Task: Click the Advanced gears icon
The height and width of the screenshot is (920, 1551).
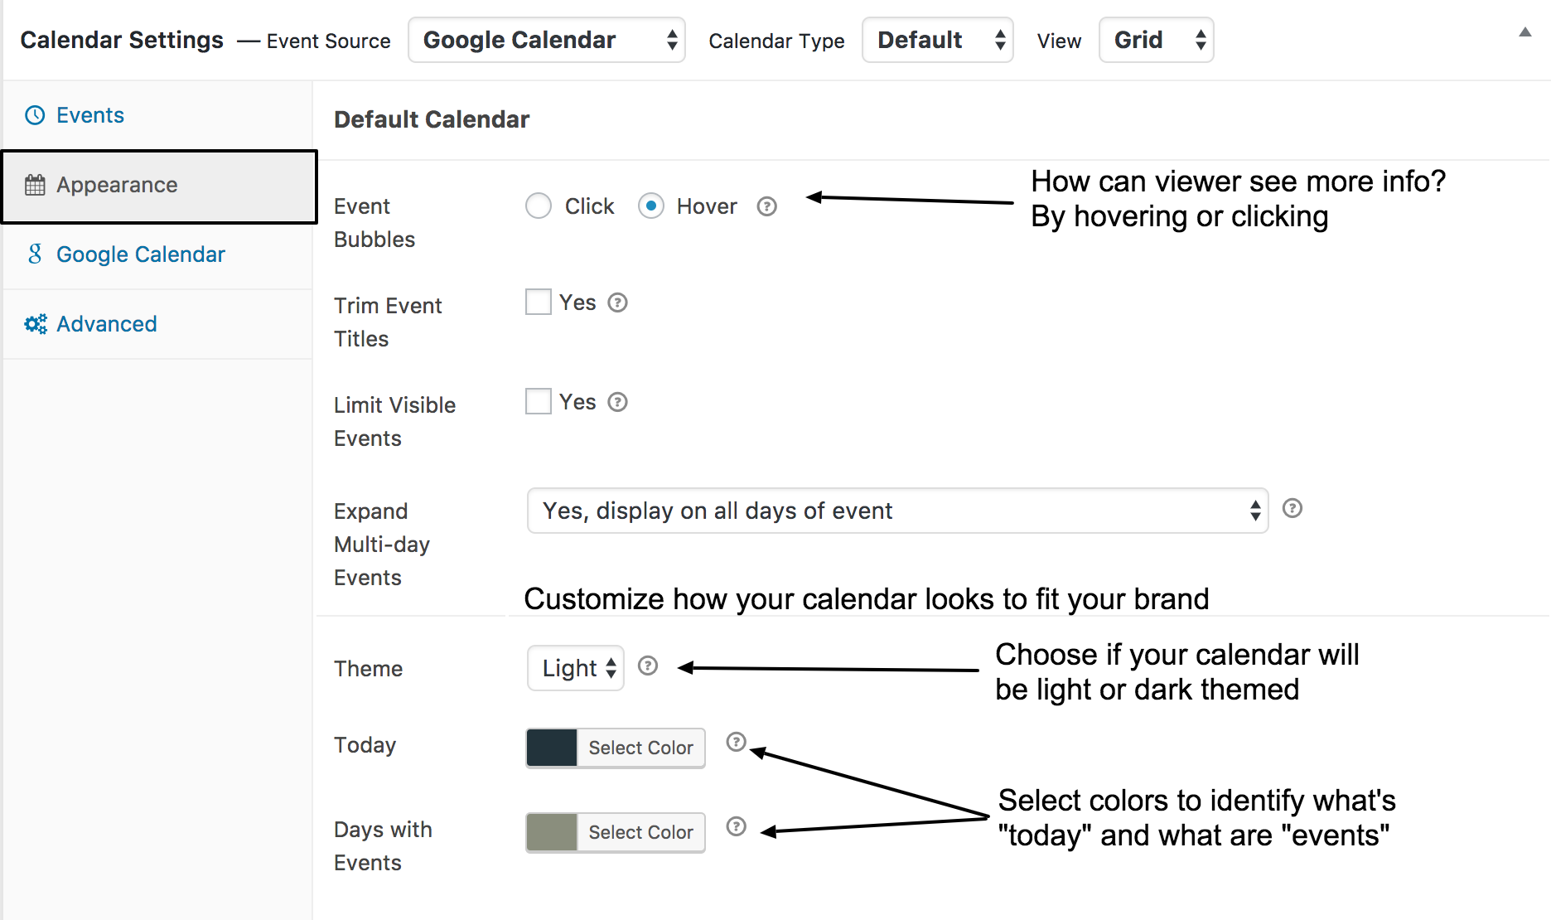Action: (x=36, y=324)
